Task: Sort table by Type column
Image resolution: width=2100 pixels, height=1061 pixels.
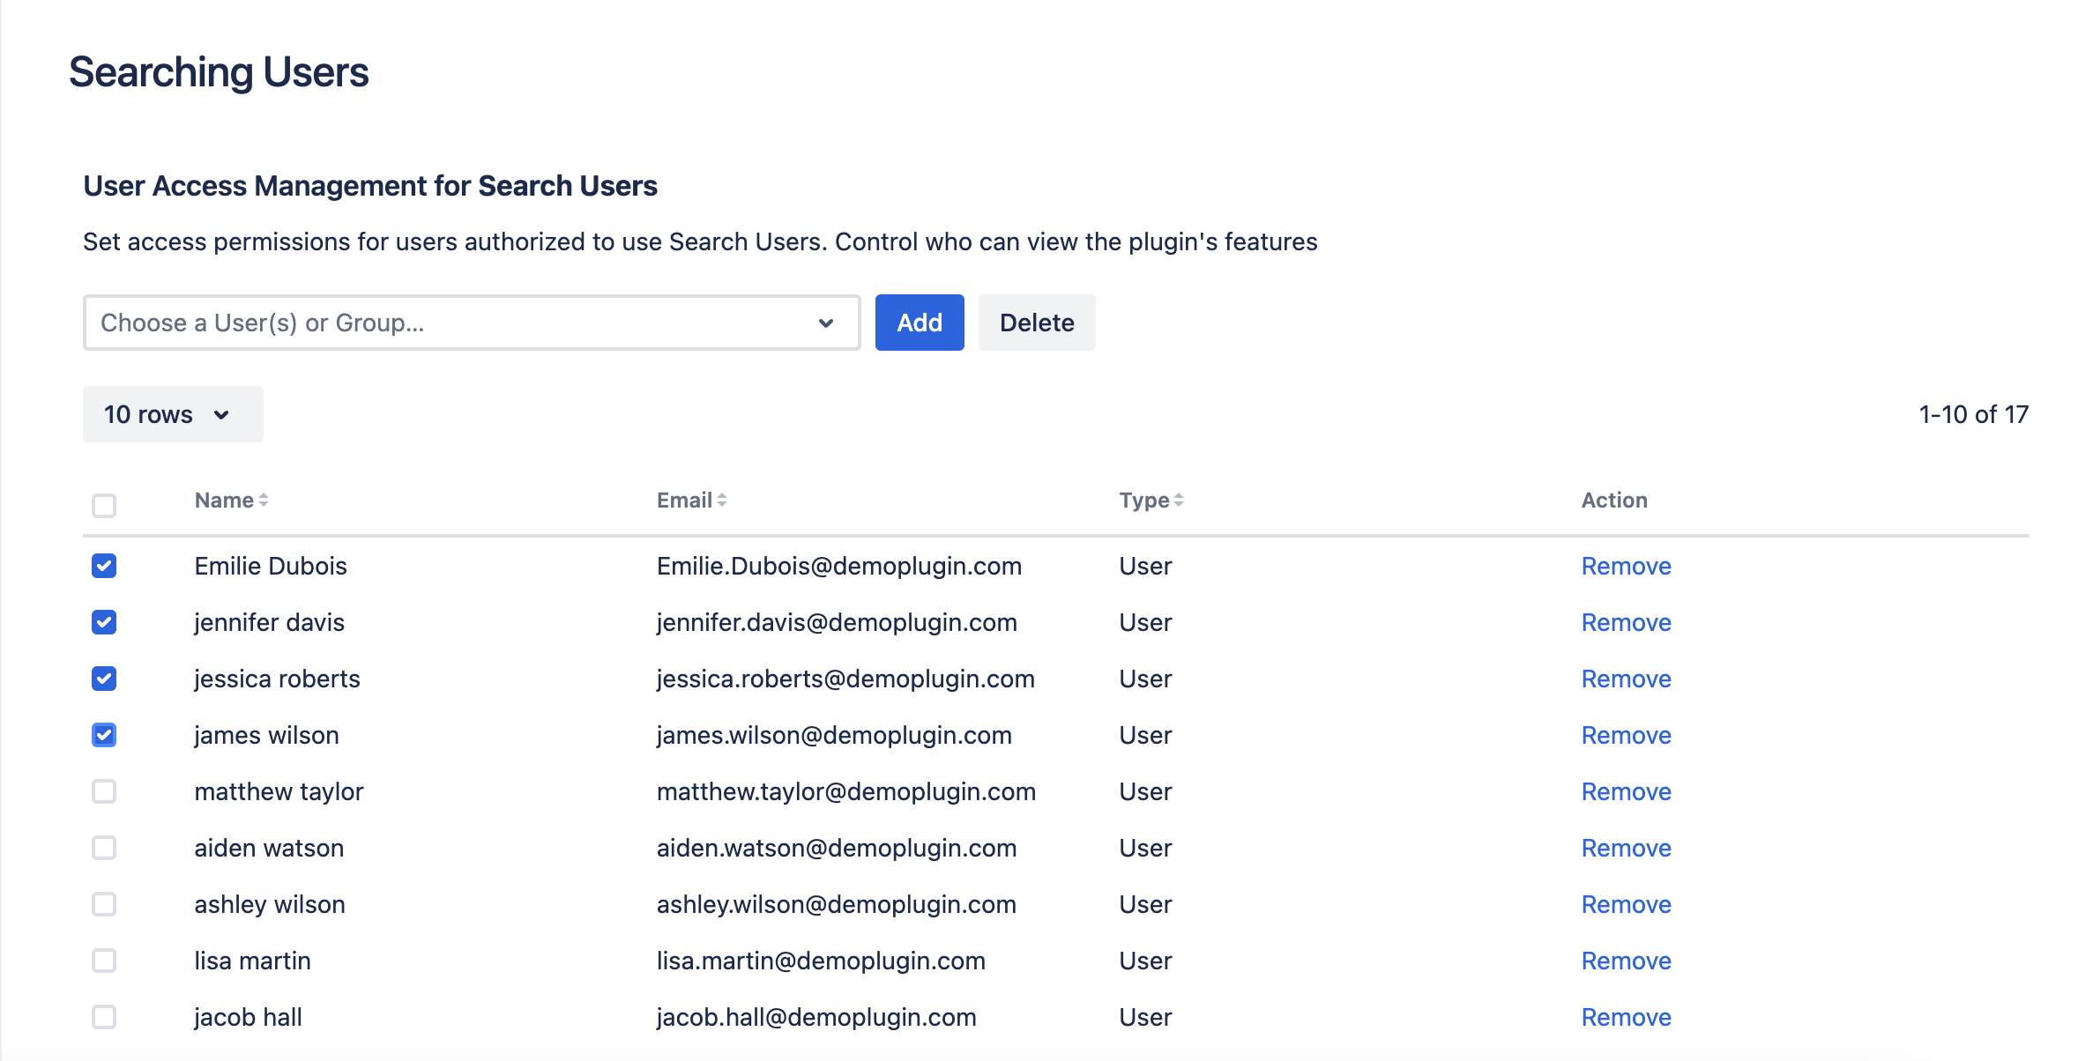Action: tap(1151, 501)
